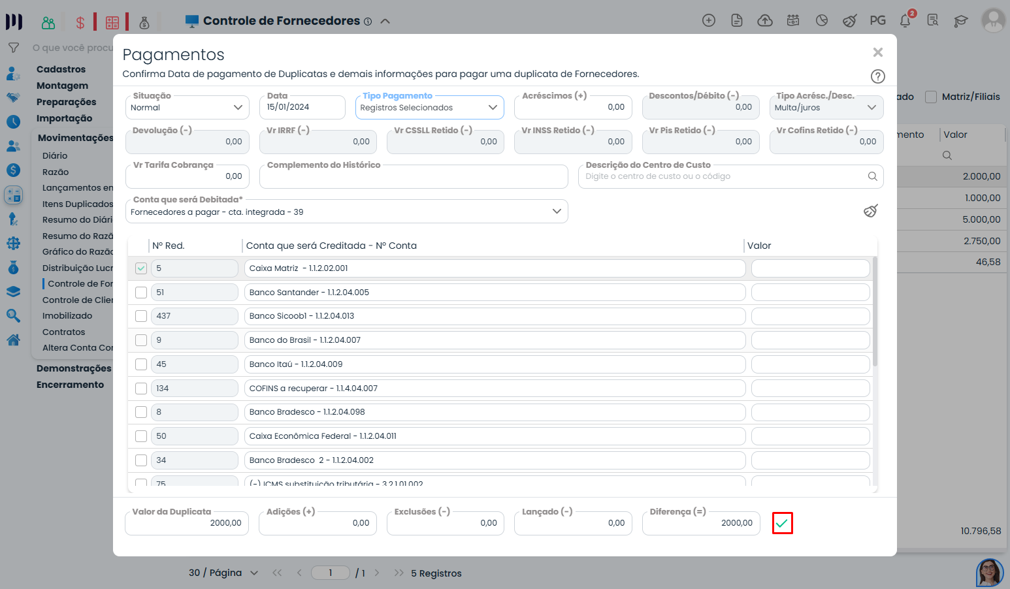
Task: Open the clock icon in left sidebar
Action: (x=13, y=121)
